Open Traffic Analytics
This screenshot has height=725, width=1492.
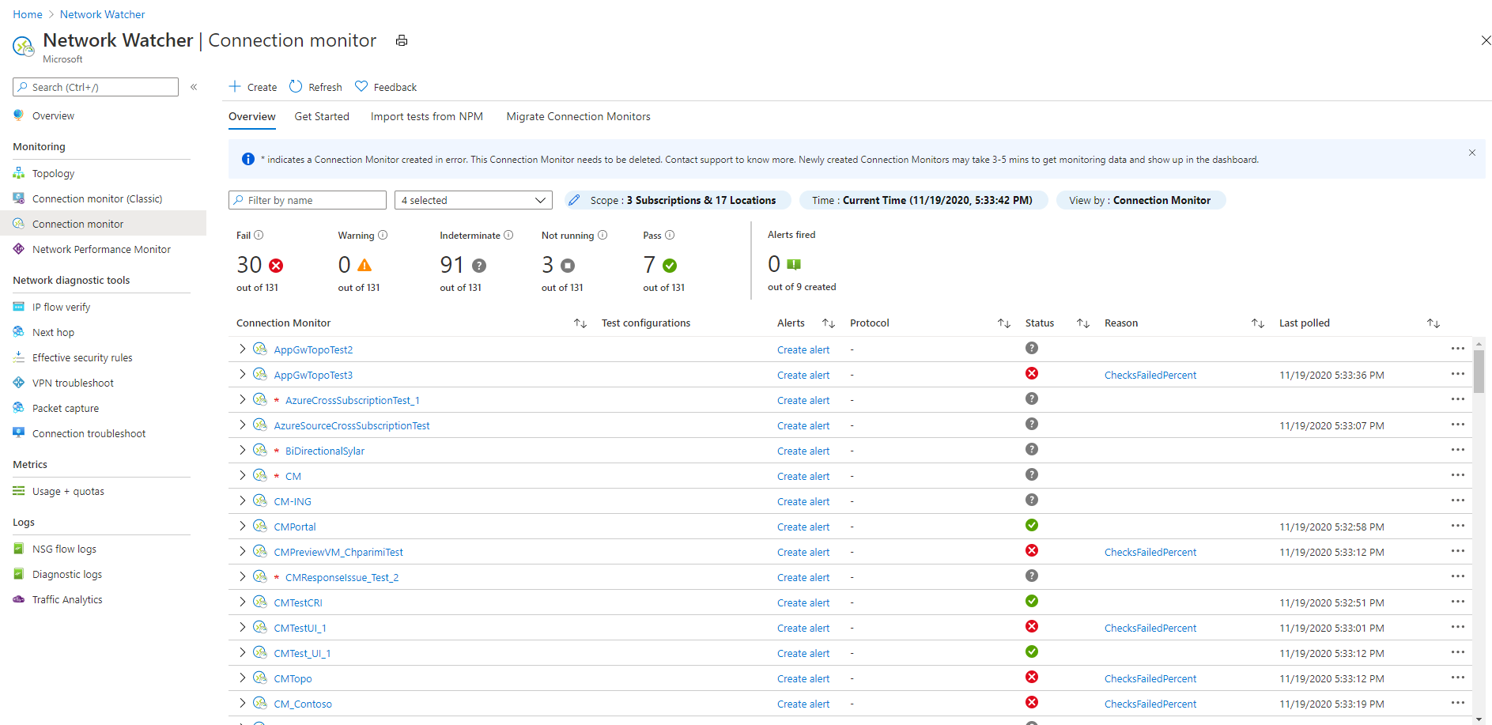click(x=66, y=599)
